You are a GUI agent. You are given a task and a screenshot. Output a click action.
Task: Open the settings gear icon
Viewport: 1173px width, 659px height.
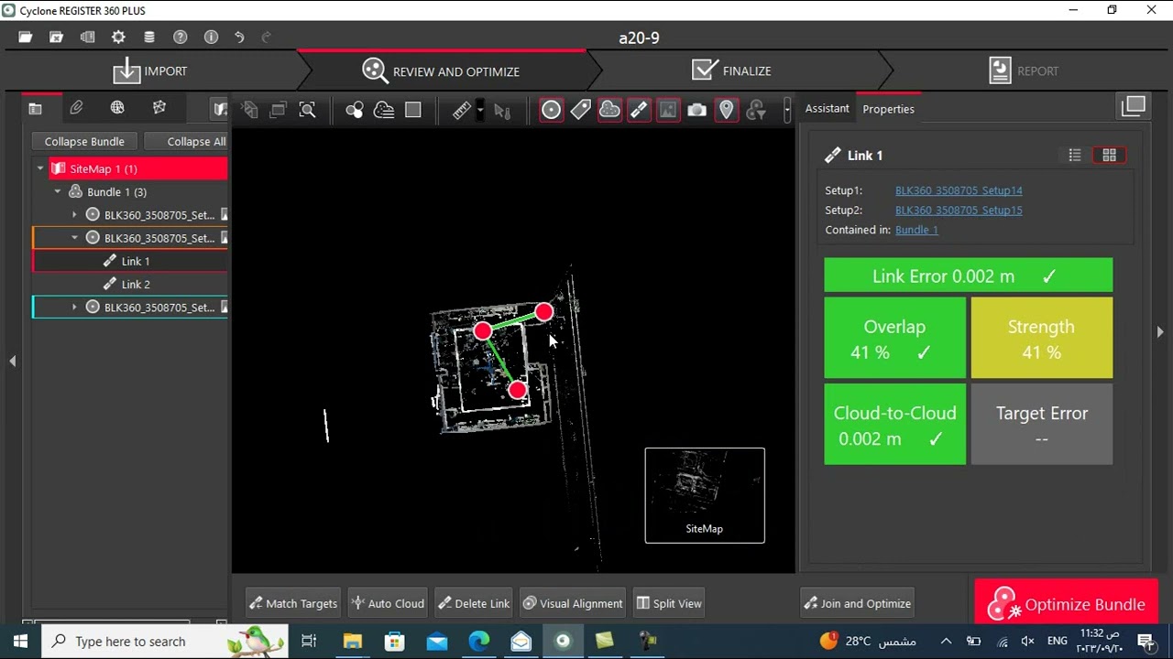(x=118, y=38)
